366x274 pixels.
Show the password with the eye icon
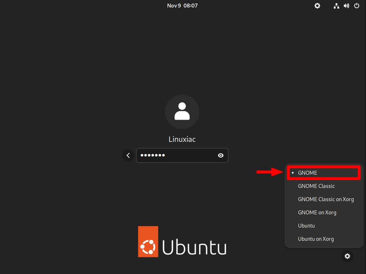(221, 155)
